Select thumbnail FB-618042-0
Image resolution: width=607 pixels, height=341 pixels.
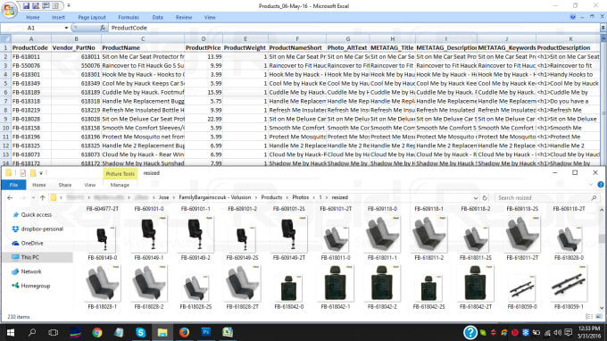(289, 287)
